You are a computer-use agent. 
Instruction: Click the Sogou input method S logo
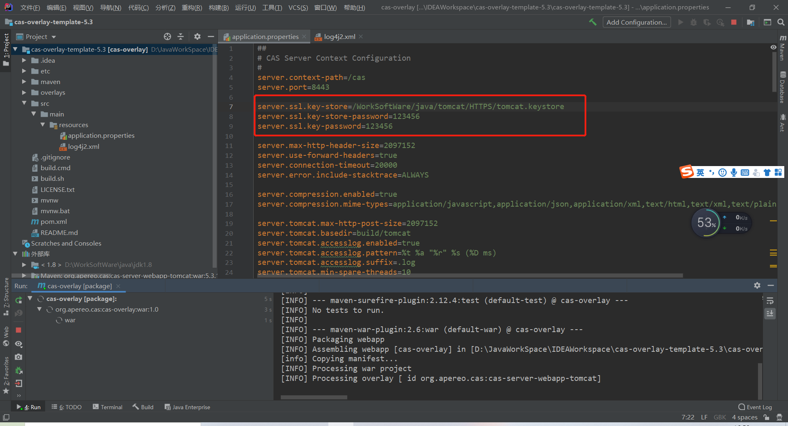pyautogui.click(x=687, y=172)
